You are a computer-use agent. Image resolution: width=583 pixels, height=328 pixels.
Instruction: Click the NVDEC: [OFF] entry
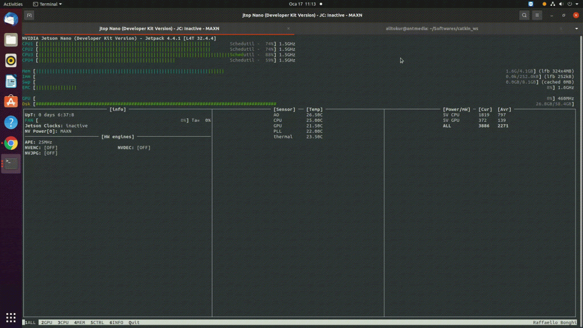134,147
